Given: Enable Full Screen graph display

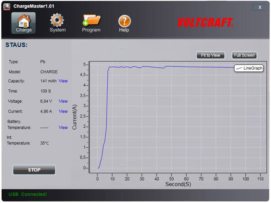Looking at the screenshot, I should point(244,55).
